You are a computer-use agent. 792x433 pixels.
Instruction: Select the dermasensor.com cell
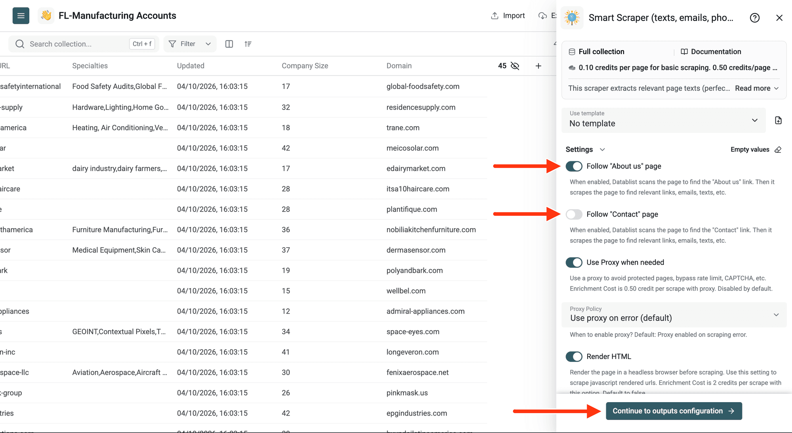(x=416, y=250)
